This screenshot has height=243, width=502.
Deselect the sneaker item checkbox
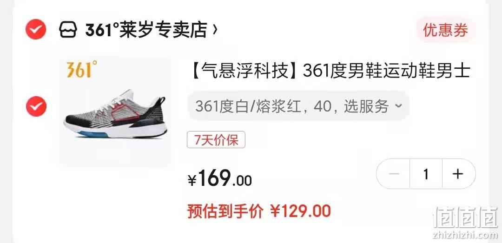pyautogui.click(x=36, y=106)
